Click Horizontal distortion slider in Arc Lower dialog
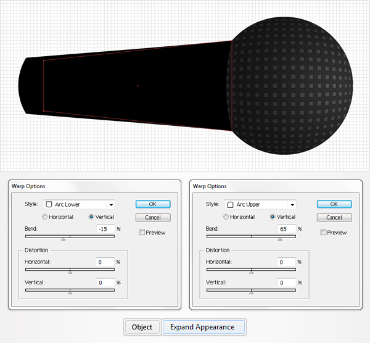The width and height of the screenshot is (370, 343). pyautogui.click(x=70, y=270)
